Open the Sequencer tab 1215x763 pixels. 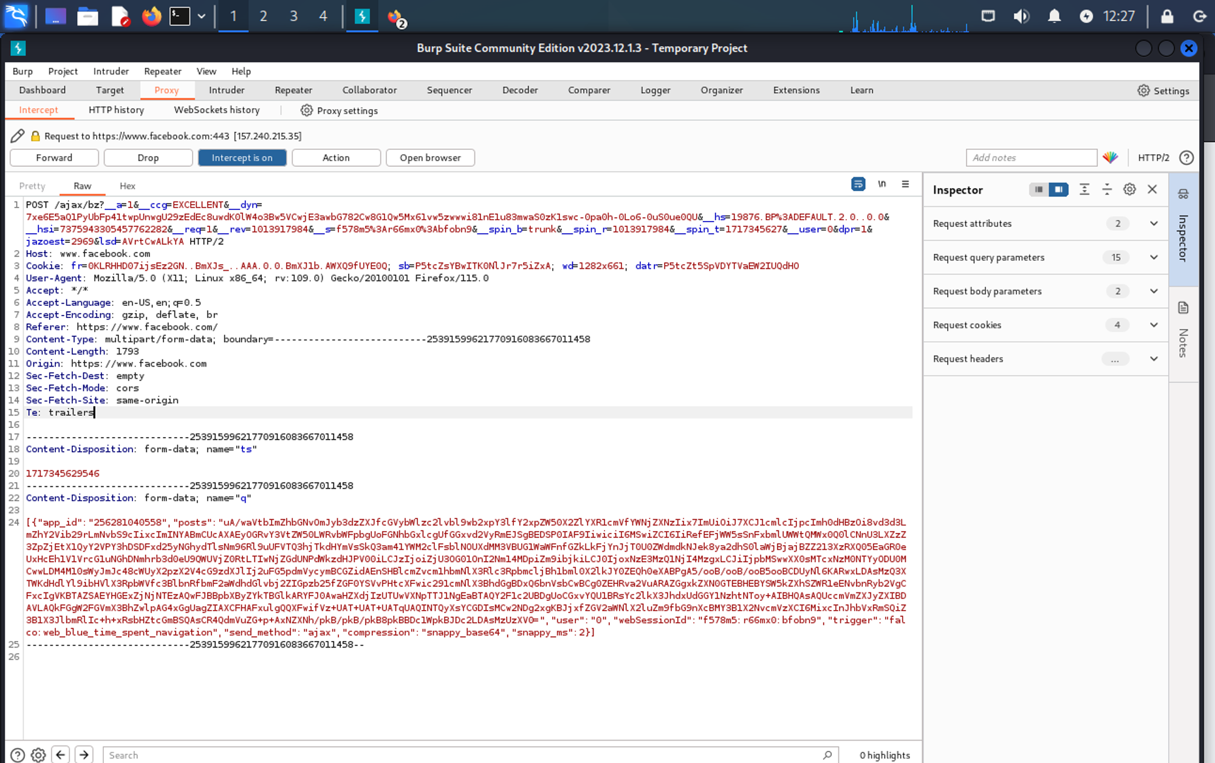point(450,90)
